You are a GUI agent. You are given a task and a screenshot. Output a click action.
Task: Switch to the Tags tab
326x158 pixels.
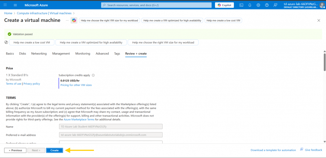pos(117,53)
